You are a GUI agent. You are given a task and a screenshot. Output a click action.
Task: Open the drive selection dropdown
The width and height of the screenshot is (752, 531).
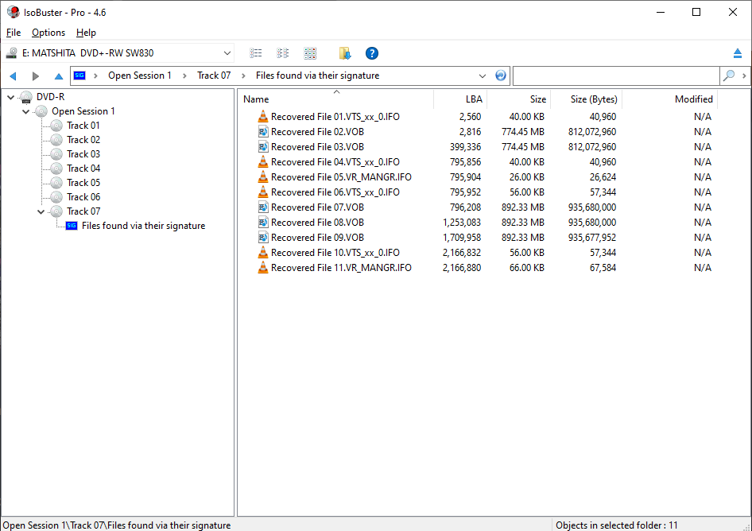click(x=227, y=53)
